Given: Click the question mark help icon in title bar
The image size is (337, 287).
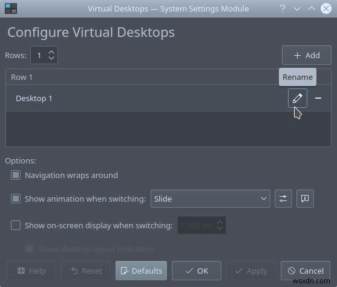Looking at the screenshot, I should [x=283, y=9].
